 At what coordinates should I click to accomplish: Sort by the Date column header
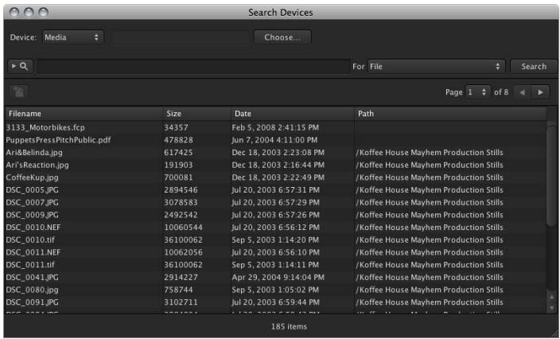293,114
